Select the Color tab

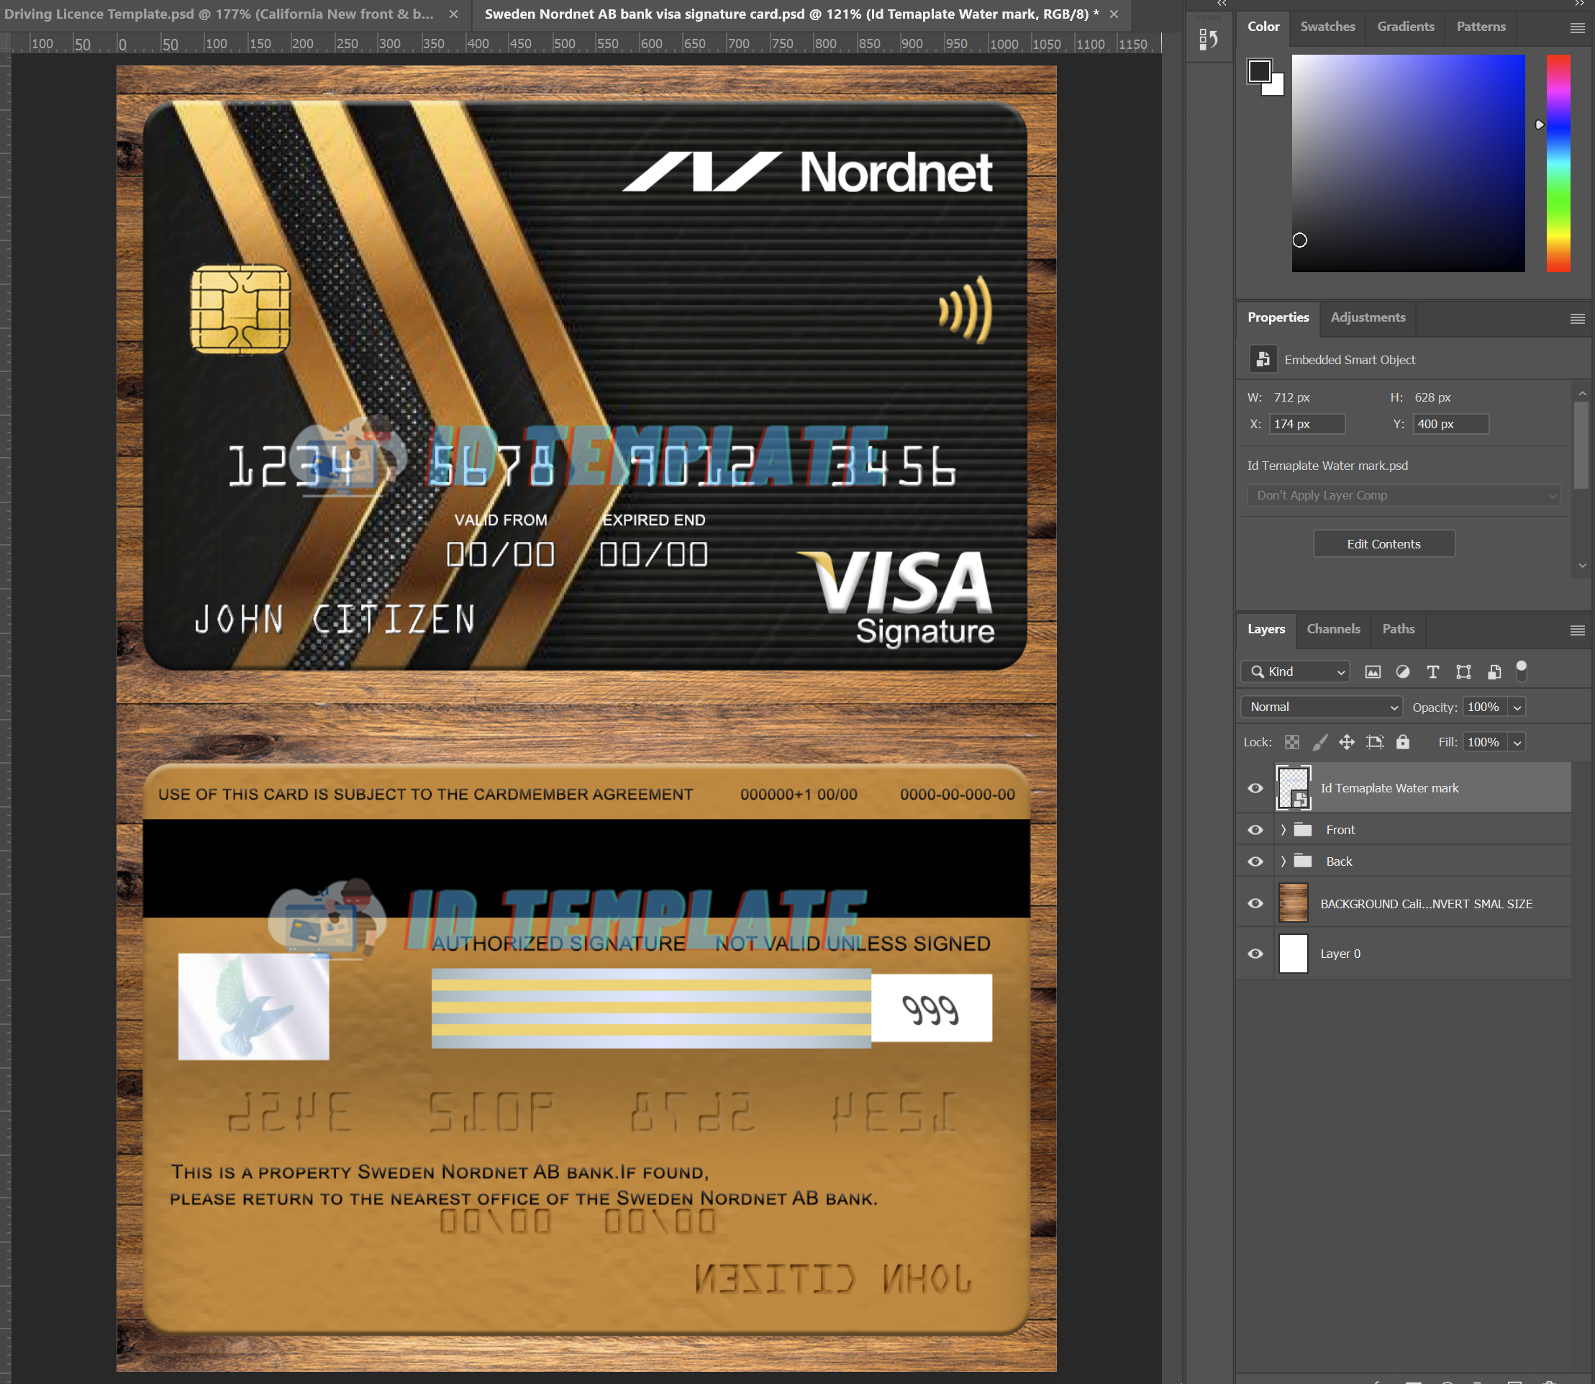pos(1263,26)
